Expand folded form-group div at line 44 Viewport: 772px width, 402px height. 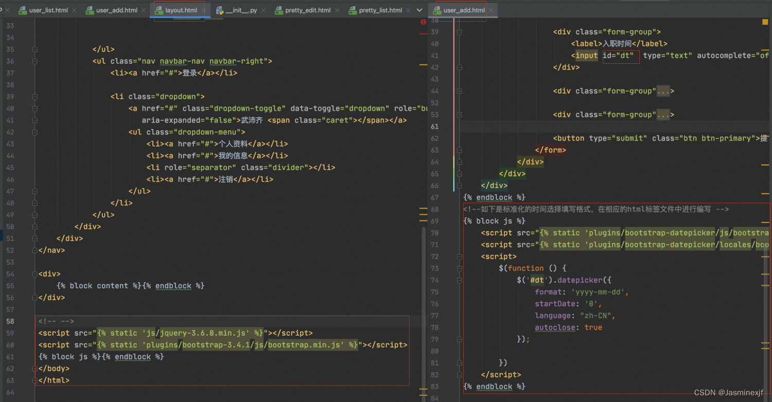tap(459, 91)
